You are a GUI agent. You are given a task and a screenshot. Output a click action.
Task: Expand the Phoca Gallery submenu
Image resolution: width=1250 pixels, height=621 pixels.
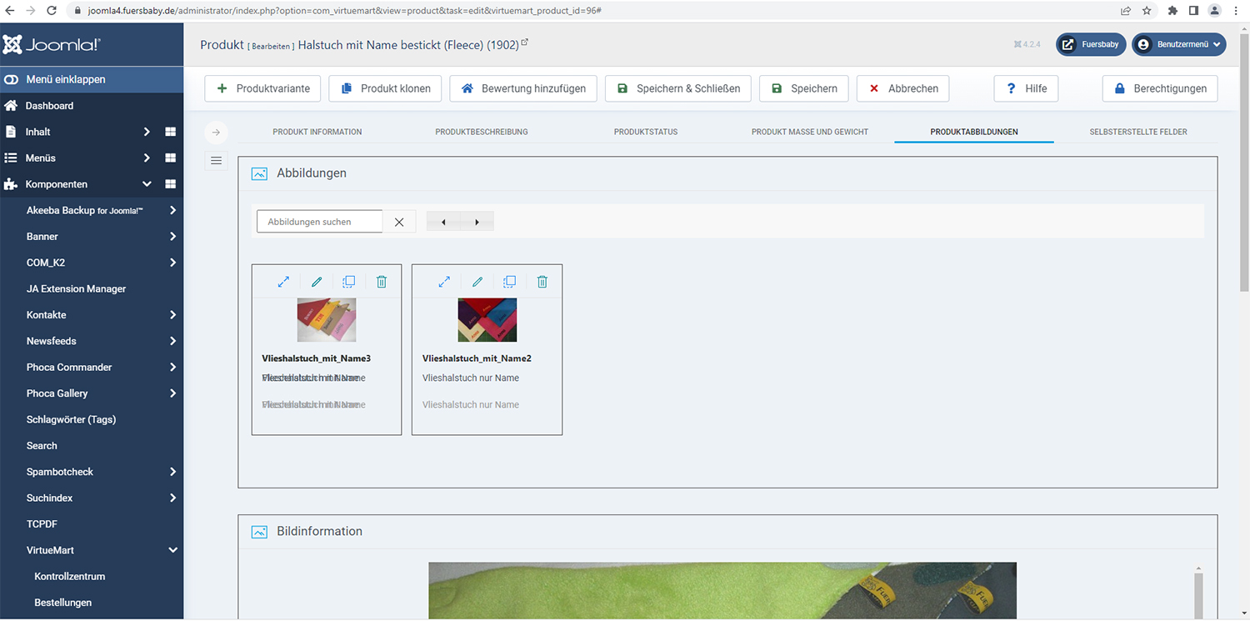(172, 393)
